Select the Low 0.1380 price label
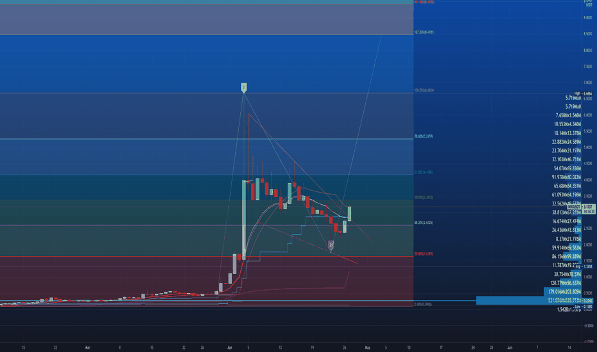Screen dimensions: 597x352 584,307
